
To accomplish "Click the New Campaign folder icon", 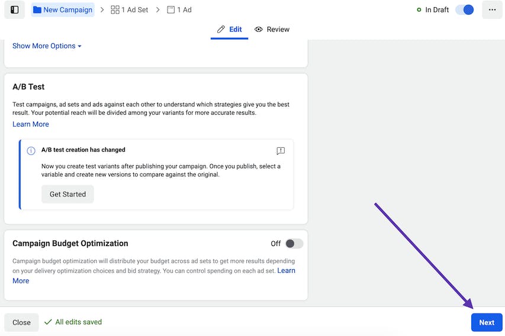I will 37,10.
